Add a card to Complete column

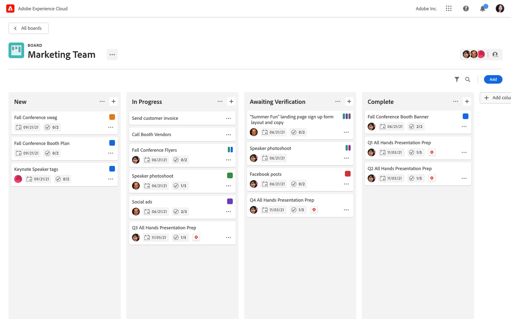point(467,101)
